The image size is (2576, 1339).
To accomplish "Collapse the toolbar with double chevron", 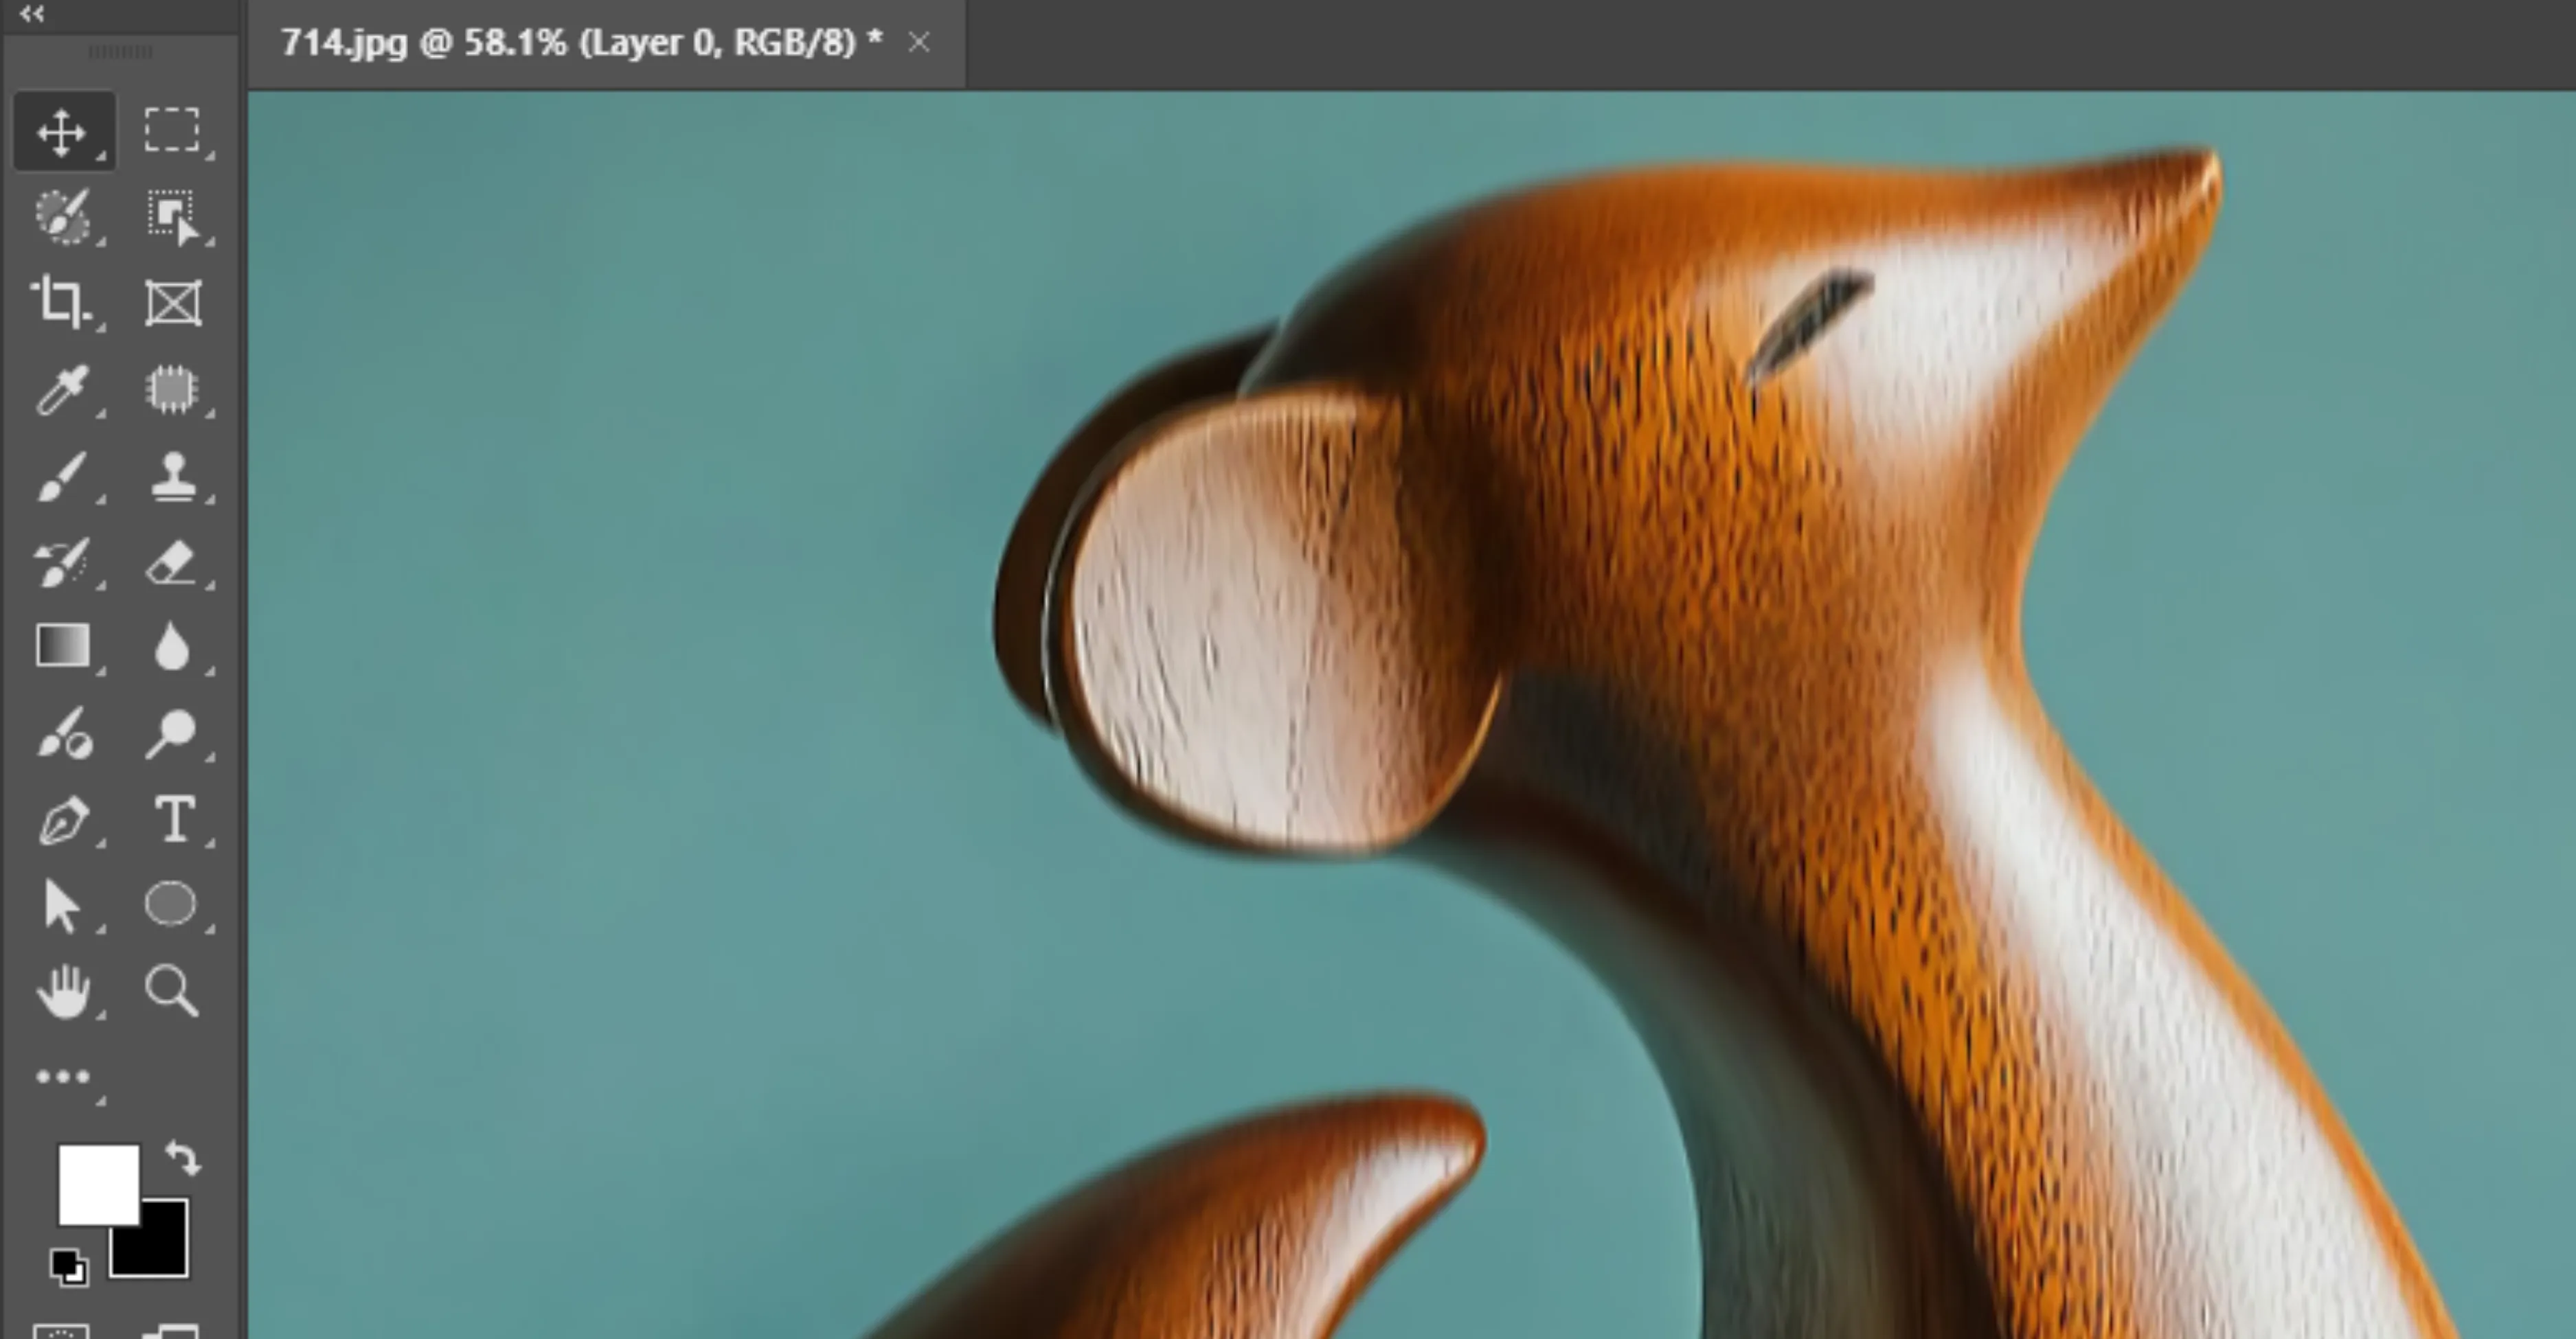I will tap(32, 14).
